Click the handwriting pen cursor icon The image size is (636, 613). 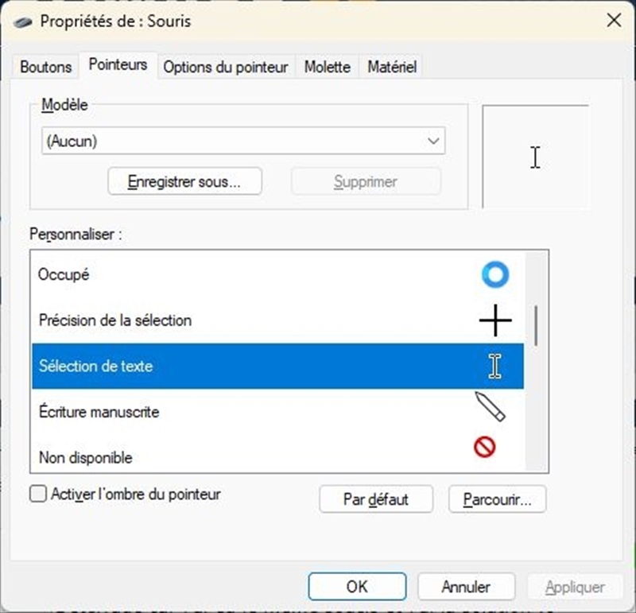tap(490, 405)
